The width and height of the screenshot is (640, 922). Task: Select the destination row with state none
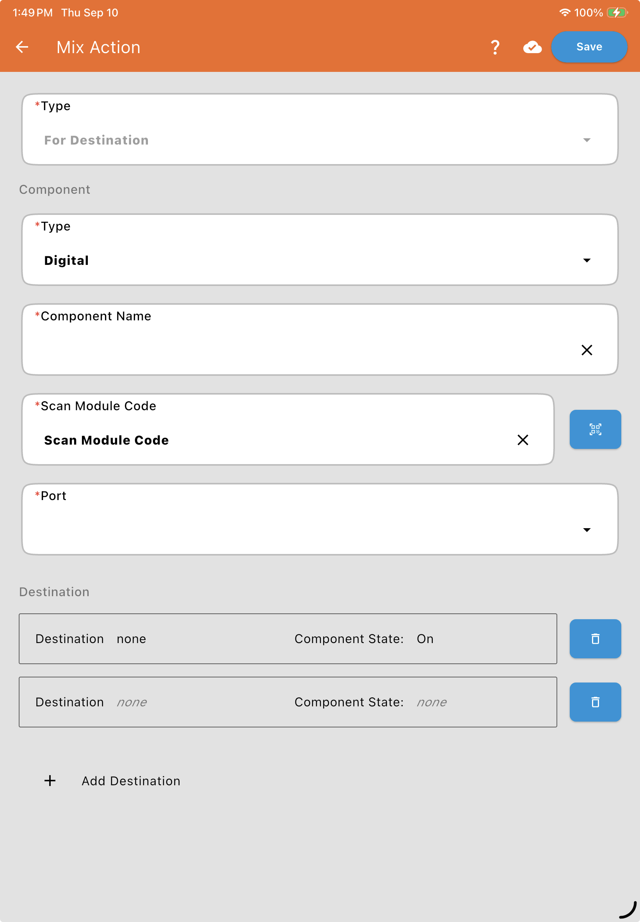tap(288, 702)
